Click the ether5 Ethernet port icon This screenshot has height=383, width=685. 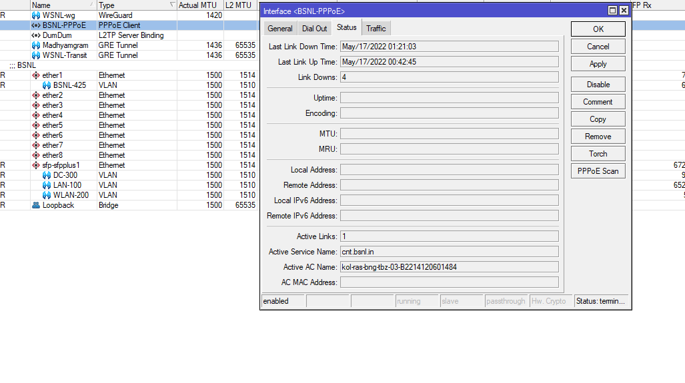click(36, 126)
